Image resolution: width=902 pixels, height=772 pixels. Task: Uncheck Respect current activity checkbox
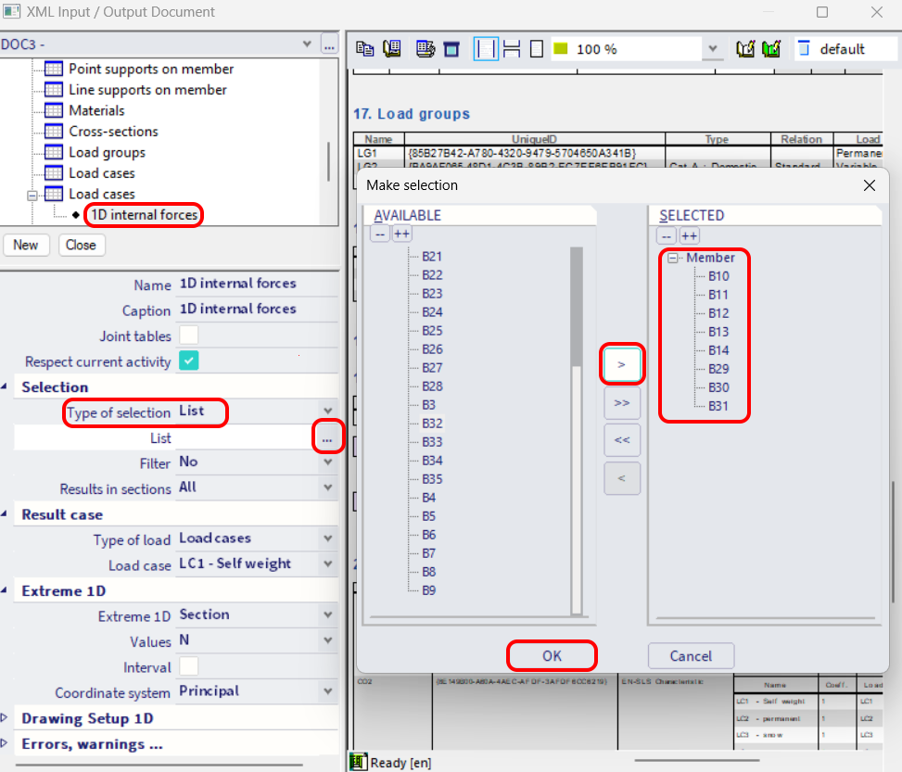pos(189,361)
